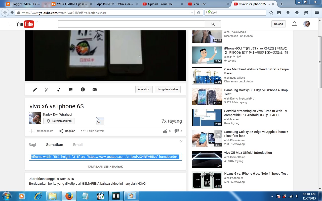Viewport: 322px width, 201px height.
Task: Click the Firefox back arrow
Action: click(5, 13)
